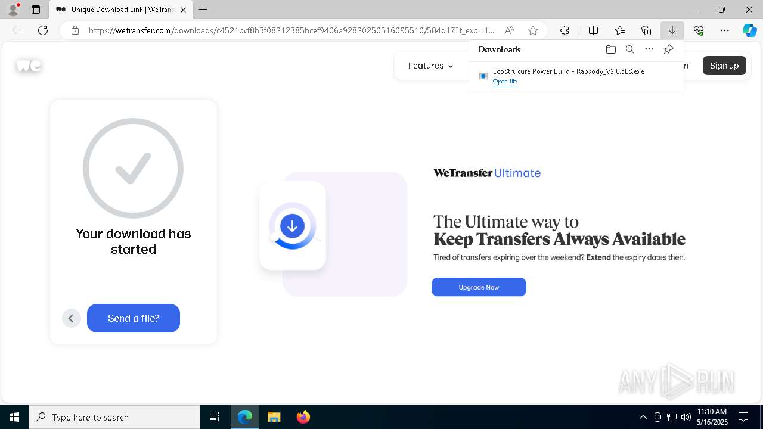Open the clock and date
The image size is (763, 429).
coord(712,417)
